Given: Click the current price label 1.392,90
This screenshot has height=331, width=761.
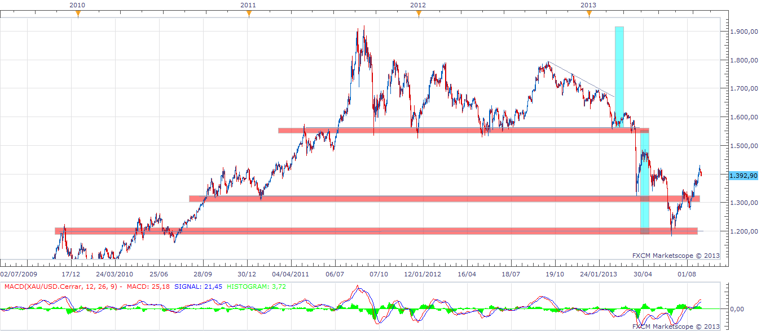Looking at the screenshot, I should coord(742,176).
